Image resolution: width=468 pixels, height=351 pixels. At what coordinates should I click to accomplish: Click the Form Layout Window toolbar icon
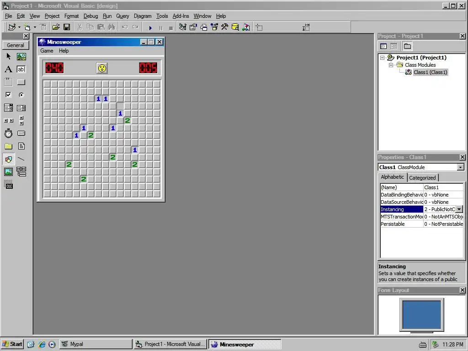click(204, 27)
